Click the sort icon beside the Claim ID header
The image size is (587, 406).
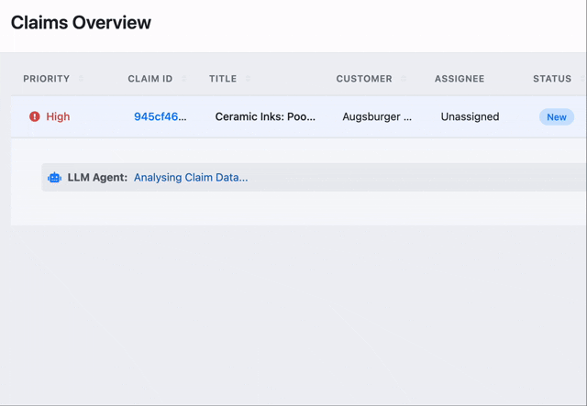tap(183, 79)
